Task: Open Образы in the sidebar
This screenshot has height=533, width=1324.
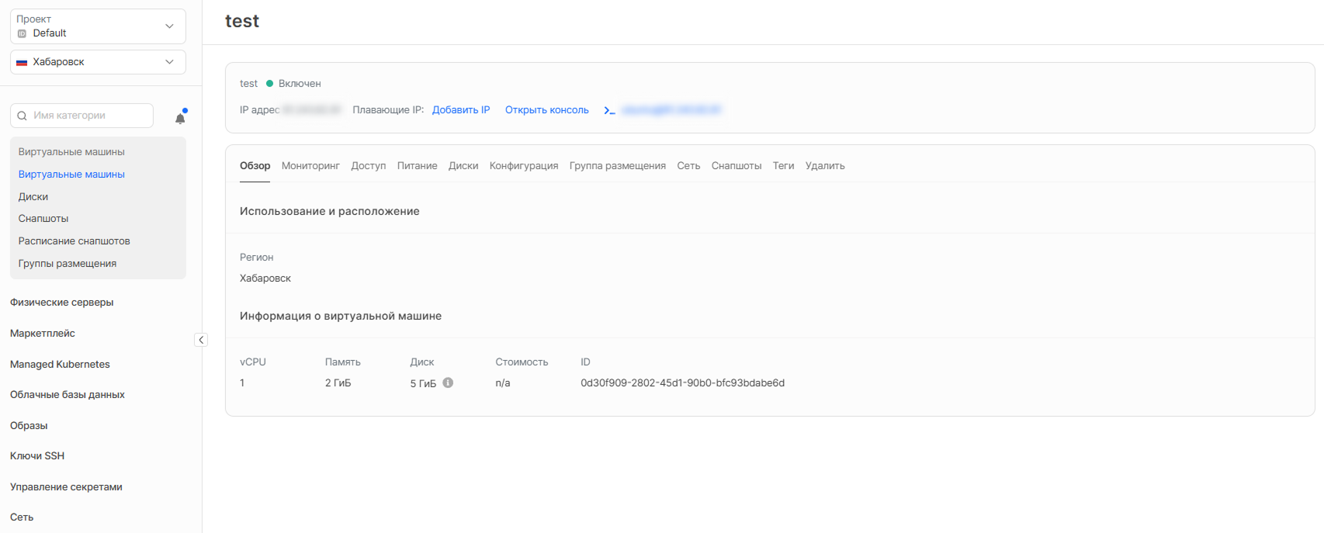Action: point(29,426)
